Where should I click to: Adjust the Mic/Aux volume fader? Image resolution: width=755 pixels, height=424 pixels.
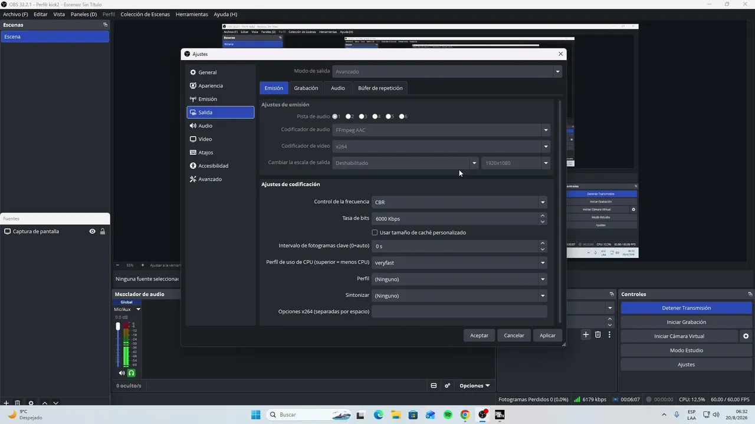(118, 326)
